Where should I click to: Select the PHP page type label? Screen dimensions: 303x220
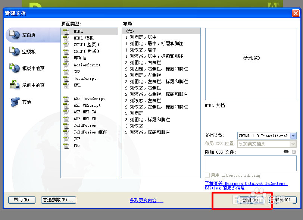77,145
